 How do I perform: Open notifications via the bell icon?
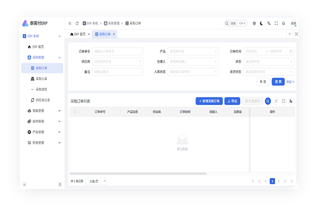click(283, 23)
